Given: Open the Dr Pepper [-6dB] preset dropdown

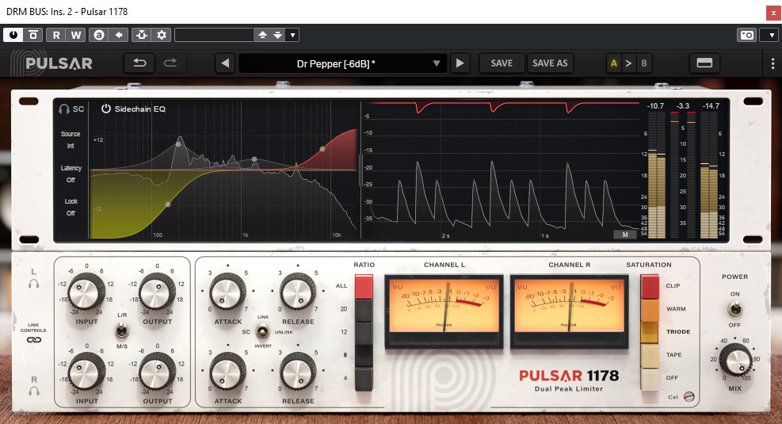Looking at the screenshot, I should pos(342,63).
